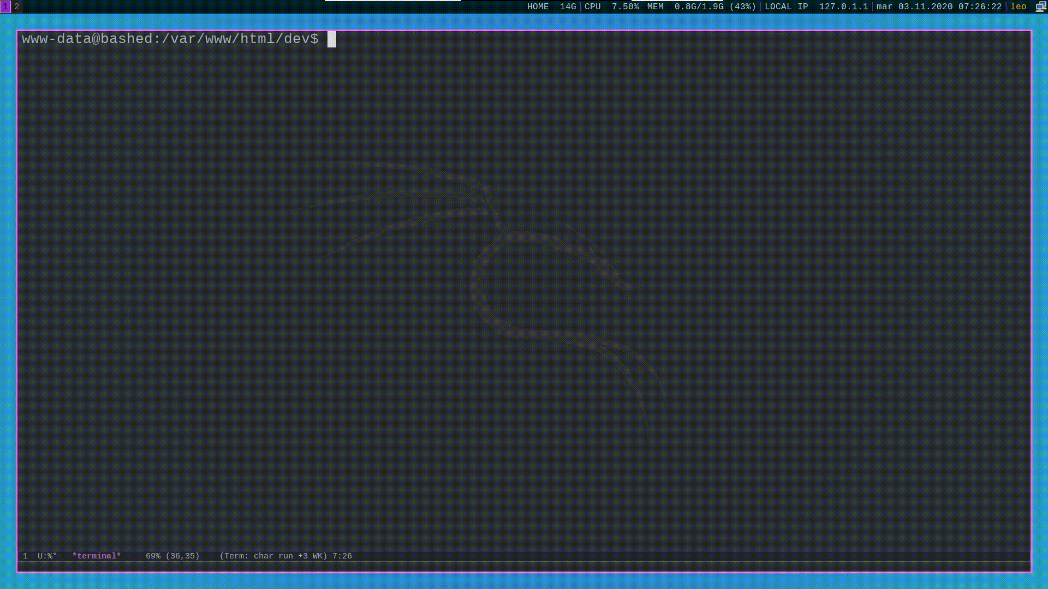1048x589 pixels.
Task: Click the local IP address 127.0.1.1
Action: point(843,7)
